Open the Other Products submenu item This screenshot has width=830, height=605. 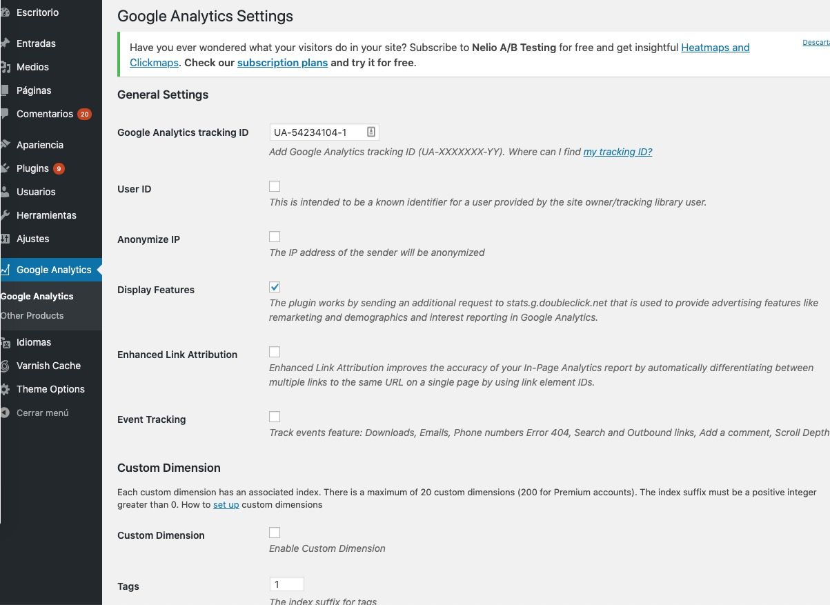(32, 315)
